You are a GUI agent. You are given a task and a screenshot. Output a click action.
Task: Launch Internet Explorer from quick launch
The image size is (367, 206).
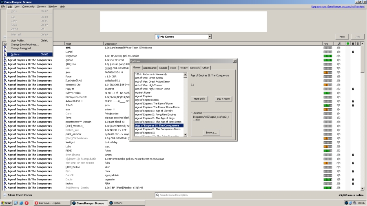(21, 203)
